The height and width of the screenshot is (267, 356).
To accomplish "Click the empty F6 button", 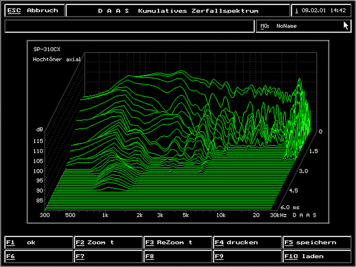I will pyautogui.click(x=38, y=256).
